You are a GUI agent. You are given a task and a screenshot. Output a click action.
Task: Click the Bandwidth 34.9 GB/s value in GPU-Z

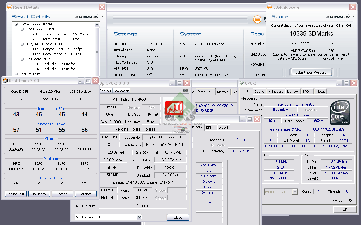point(170,175)
